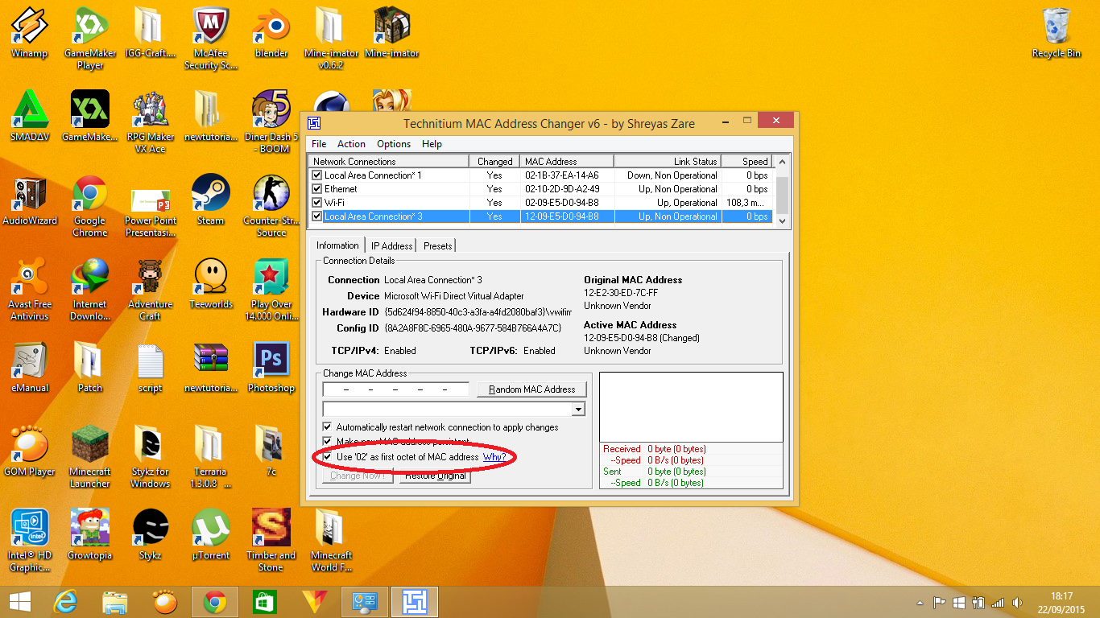Sort by the Link Status column header
Viewport: 1100px width, 618px height.
click(x=668, y=162)
